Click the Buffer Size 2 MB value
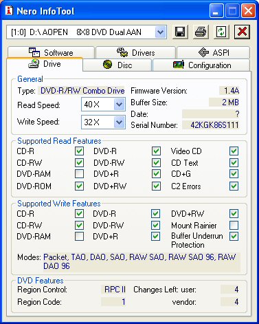Viewport: 259px width, 324px height. click(x=224, y=102)
